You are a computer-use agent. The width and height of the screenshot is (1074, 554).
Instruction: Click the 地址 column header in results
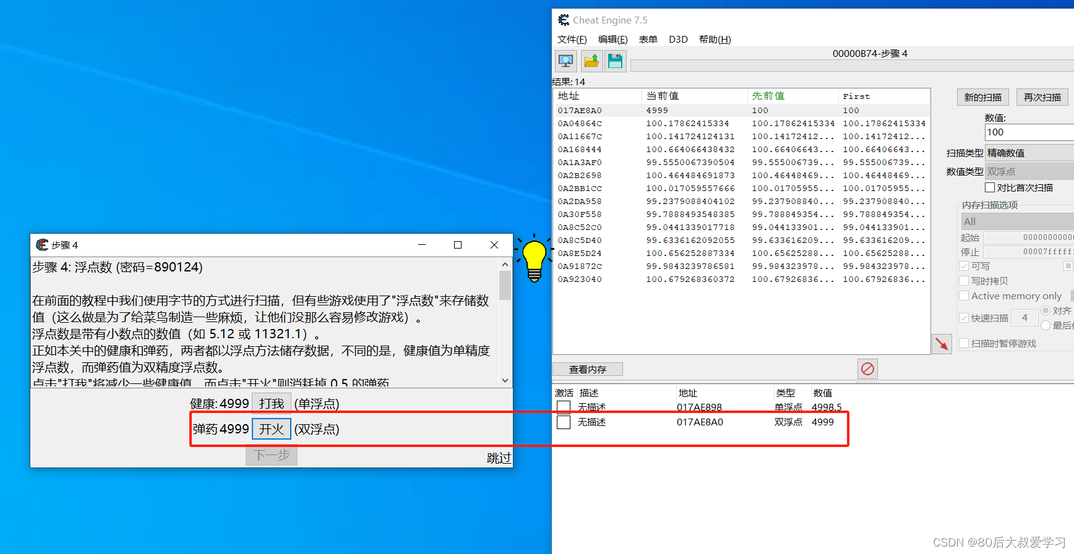(598, 96)
